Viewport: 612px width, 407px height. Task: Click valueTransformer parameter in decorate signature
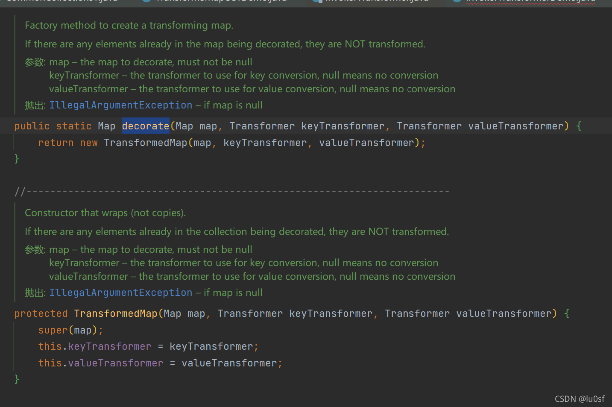pyautogui.click(x=516, y=126)
